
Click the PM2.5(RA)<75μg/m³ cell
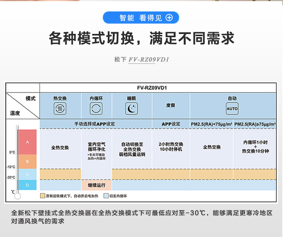211,124
